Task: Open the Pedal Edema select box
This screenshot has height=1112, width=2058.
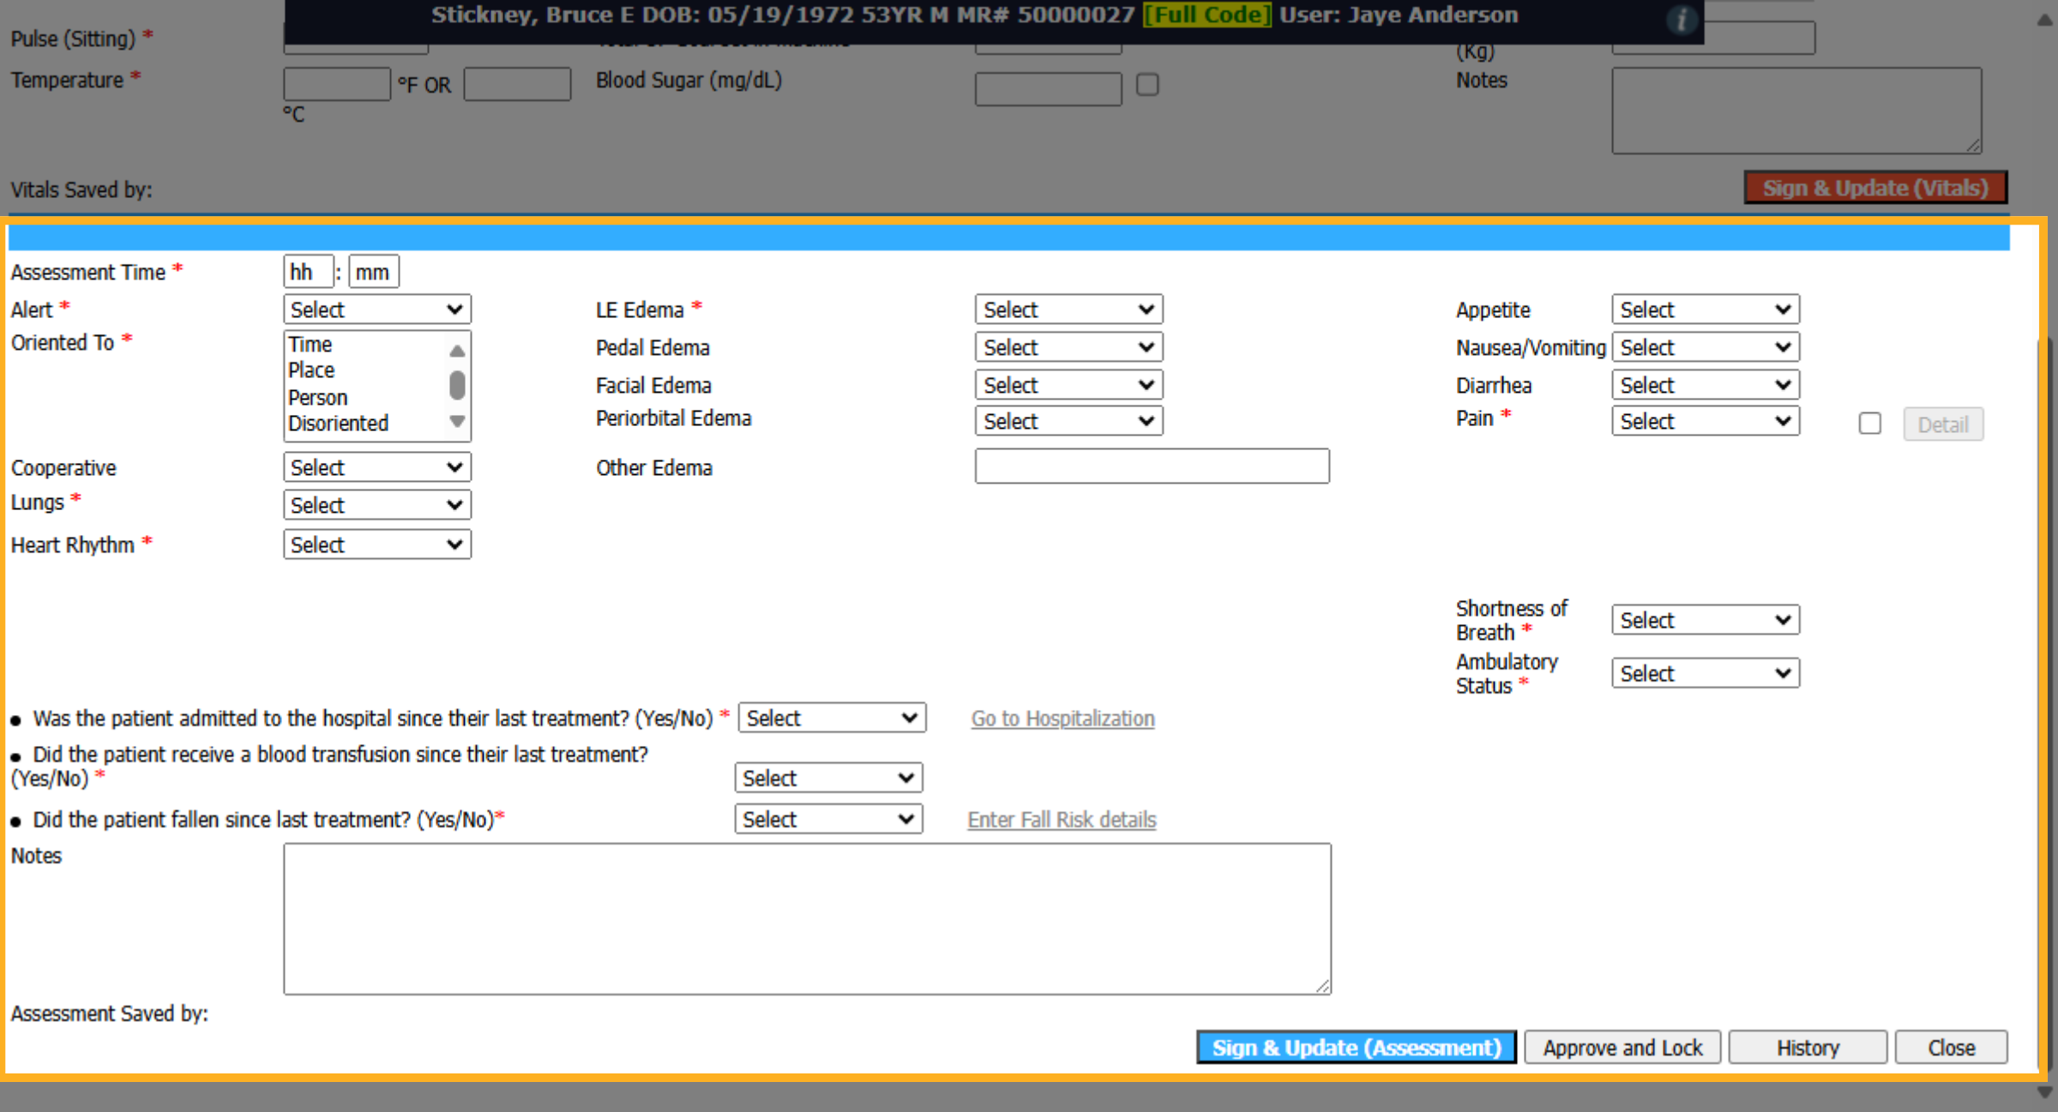Action: tap(1068, 347)
